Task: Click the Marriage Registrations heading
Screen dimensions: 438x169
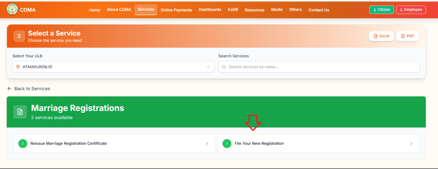Action: (x=77, y=108)
